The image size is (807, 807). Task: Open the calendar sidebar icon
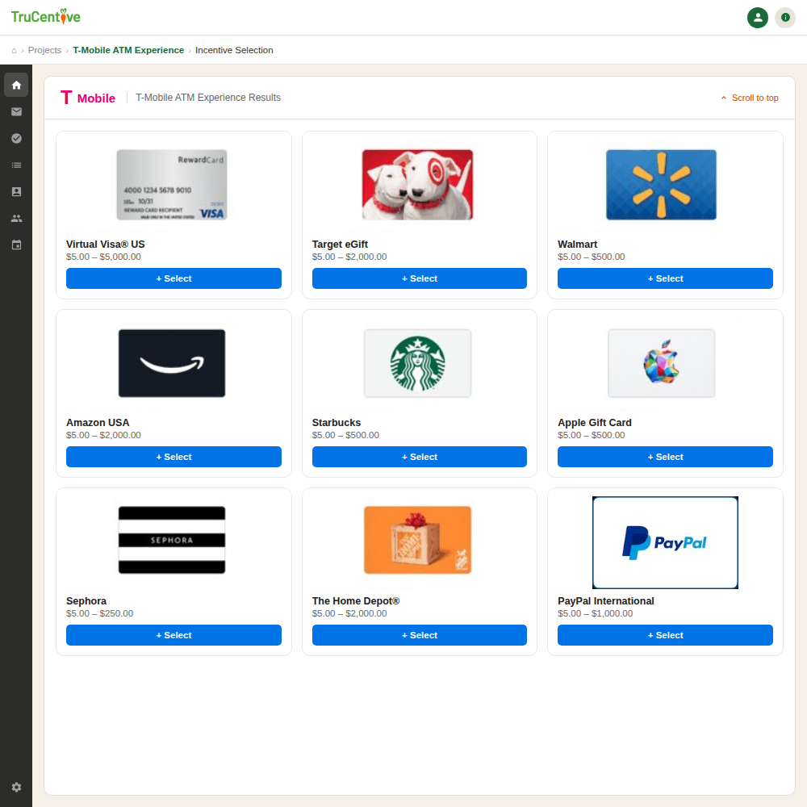coord(16,245)
